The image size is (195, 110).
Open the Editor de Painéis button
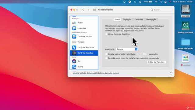tap(156, 62)
